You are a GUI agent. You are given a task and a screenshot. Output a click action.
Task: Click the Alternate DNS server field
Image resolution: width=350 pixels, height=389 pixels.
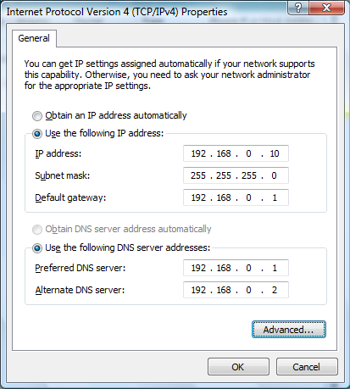point(236,290)
